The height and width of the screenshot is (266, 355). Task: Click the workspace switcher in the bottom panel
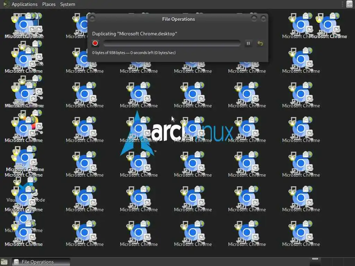(x=315, y=262)
